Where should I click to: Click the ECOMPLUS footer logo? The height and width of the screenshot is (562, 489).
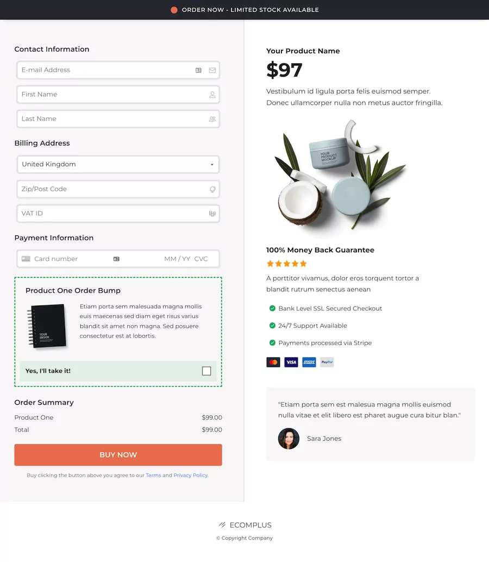coord(245,525)
